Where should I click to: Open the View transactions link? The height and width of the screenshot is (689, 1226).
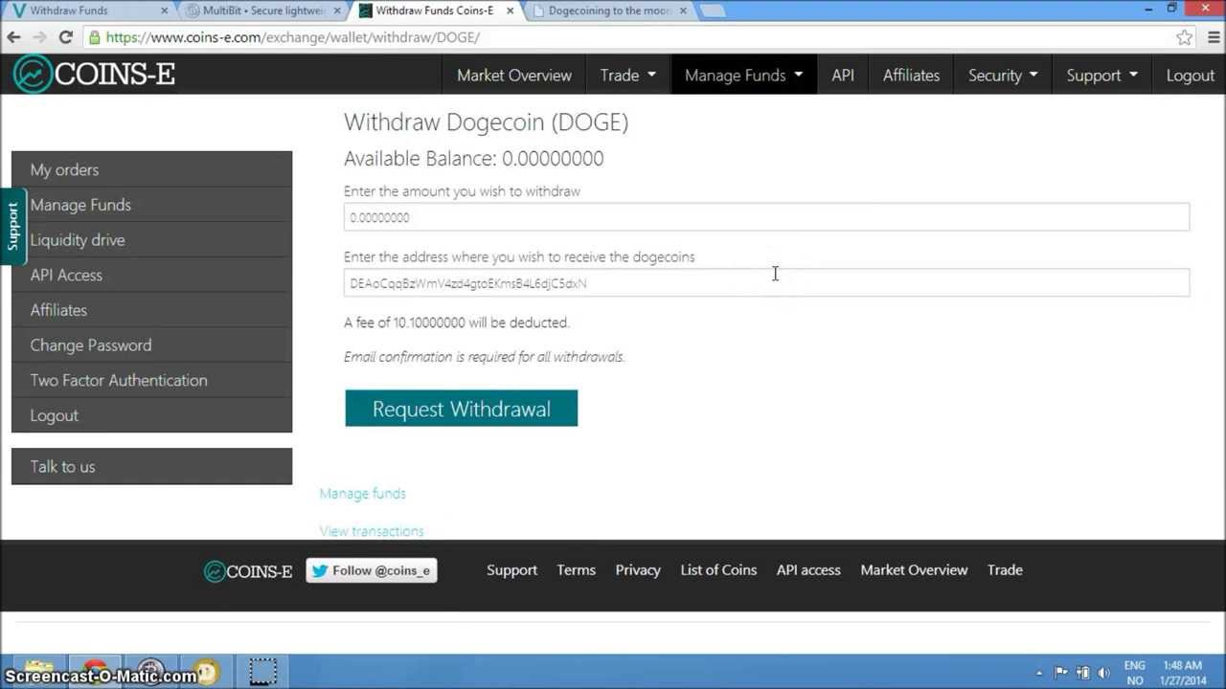[x=372, y=531]
